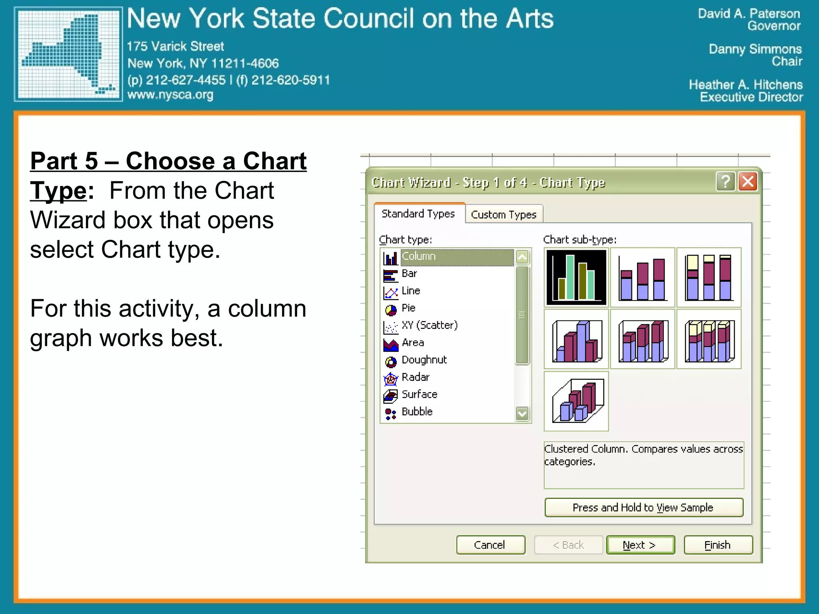Choose the Clustered Column sub-type thumbnail

[x=576, y=277]
